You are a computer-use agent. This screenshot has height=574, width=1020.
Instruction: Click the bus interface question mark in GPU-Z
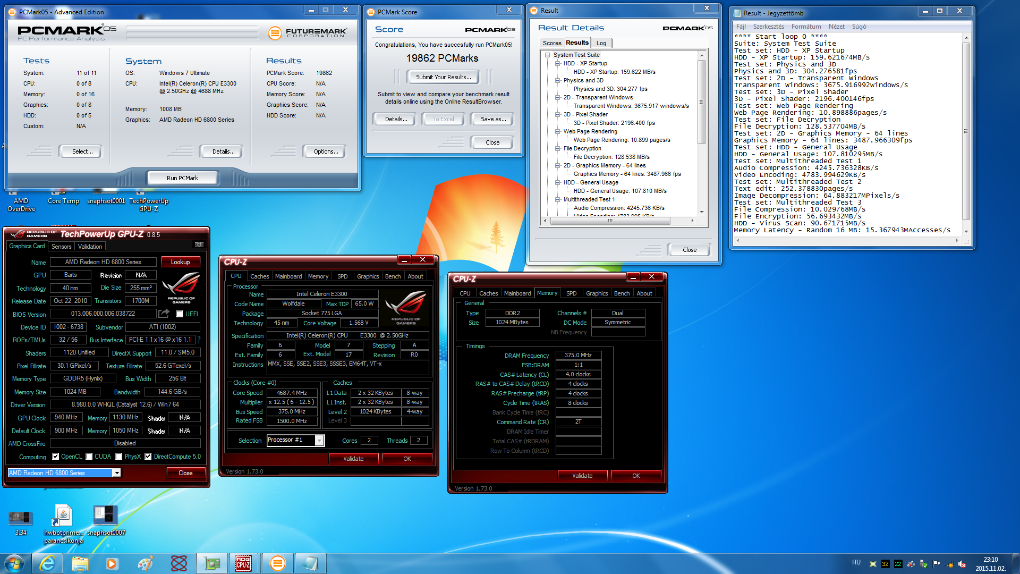[199, 340]
